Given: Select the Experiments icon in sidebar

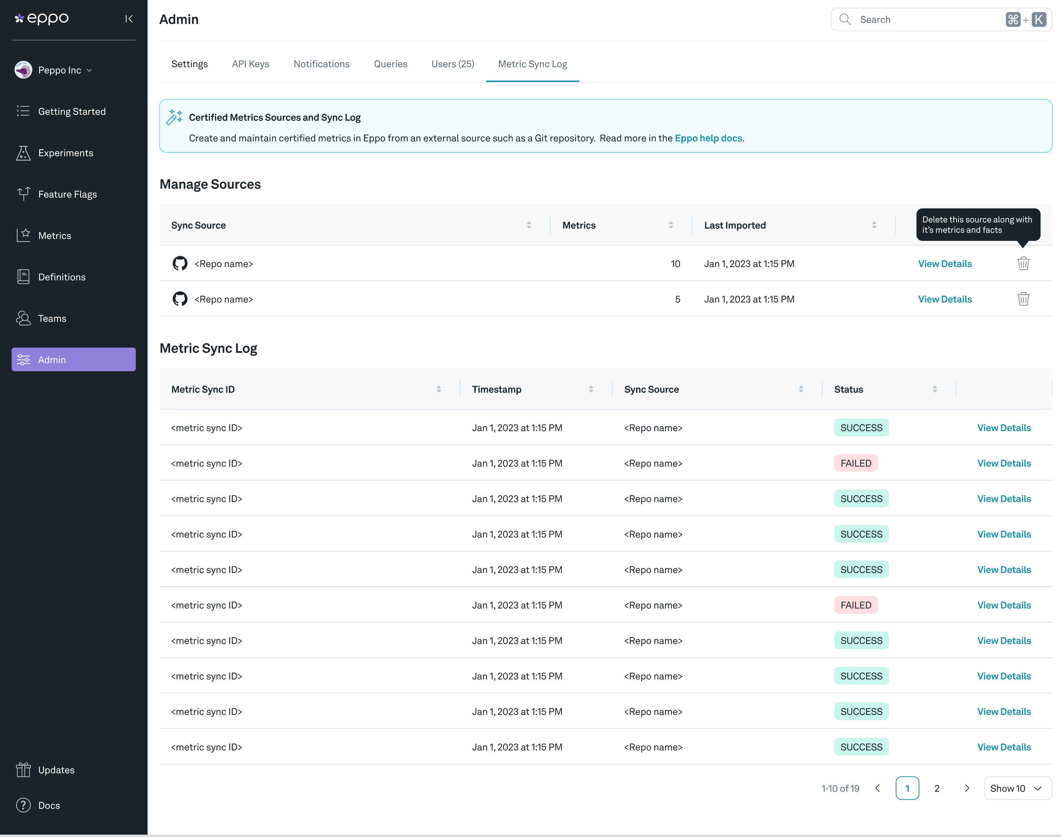Looking at the screenshot, I should [23, 153].
